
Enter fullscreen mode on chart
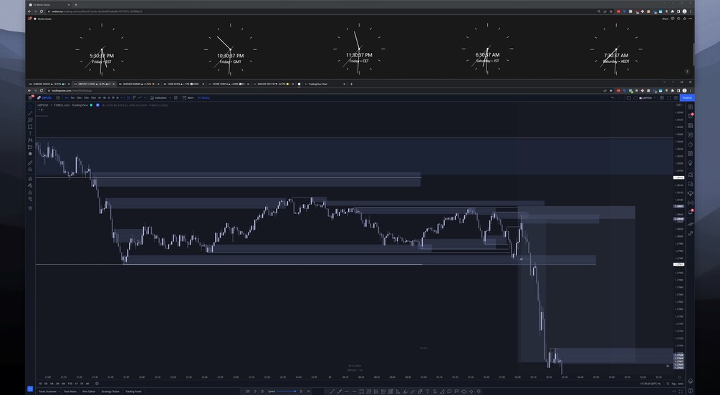(x=669, y=98)
